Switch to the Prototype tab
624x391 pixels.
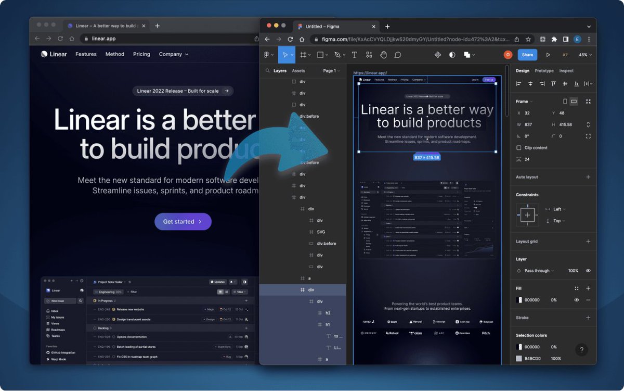tap(544, 71)
